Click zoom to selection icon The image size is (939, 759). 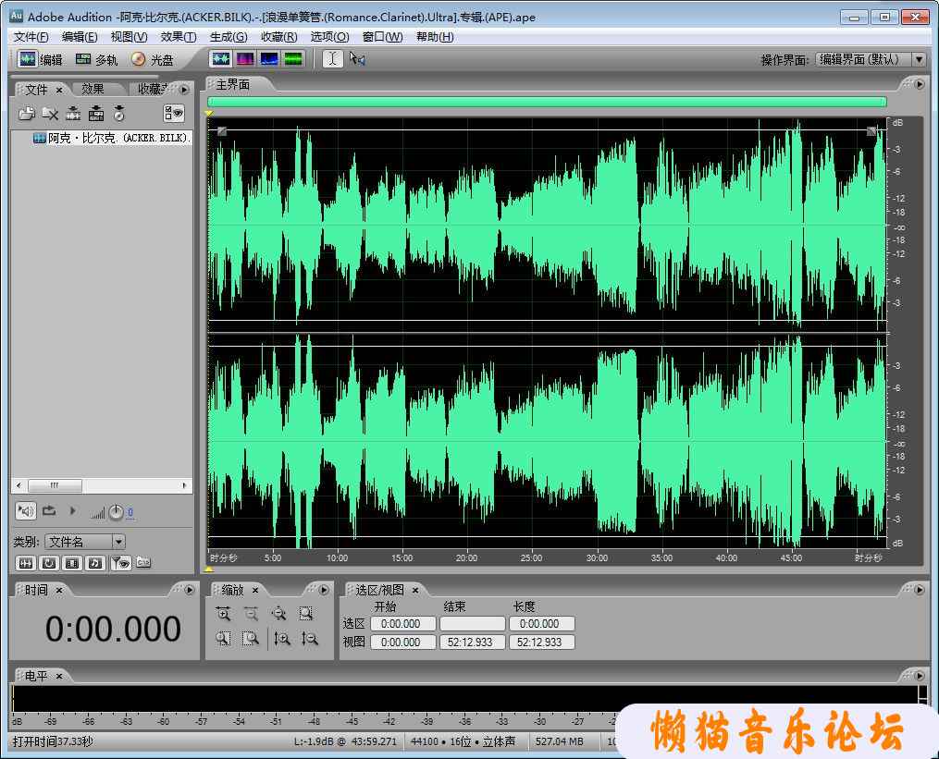(306, 614)
